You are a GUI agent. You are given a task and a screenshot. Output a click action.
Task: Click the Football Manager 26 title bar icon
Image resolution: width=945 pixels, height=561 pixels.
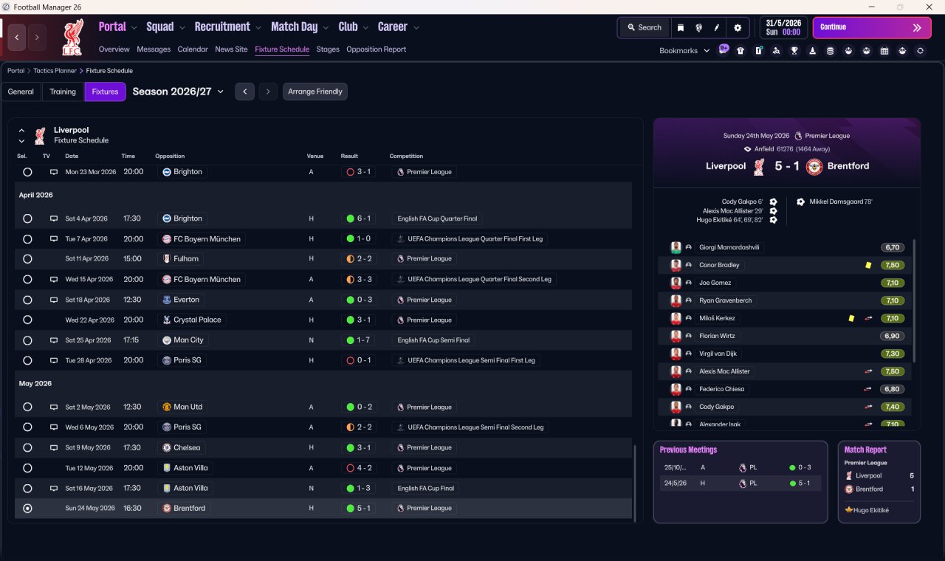point(7,7)
